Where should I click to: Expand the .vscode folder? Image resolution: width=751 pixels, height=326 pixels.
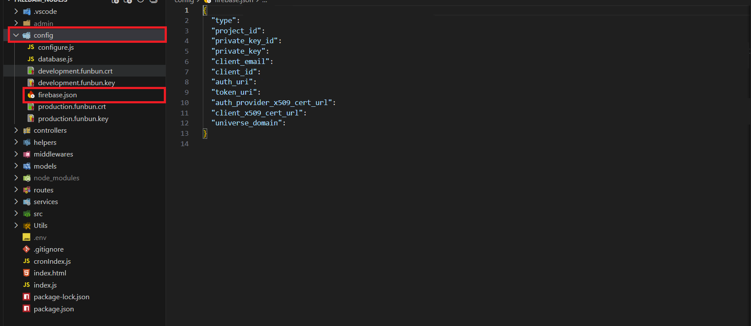(16, 12)
